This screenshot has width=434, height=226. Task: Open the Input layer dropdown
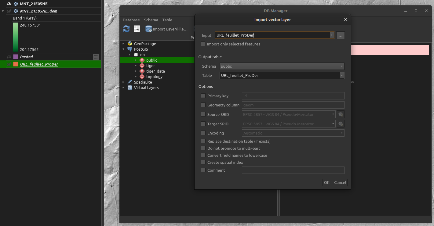pos(332,35)
